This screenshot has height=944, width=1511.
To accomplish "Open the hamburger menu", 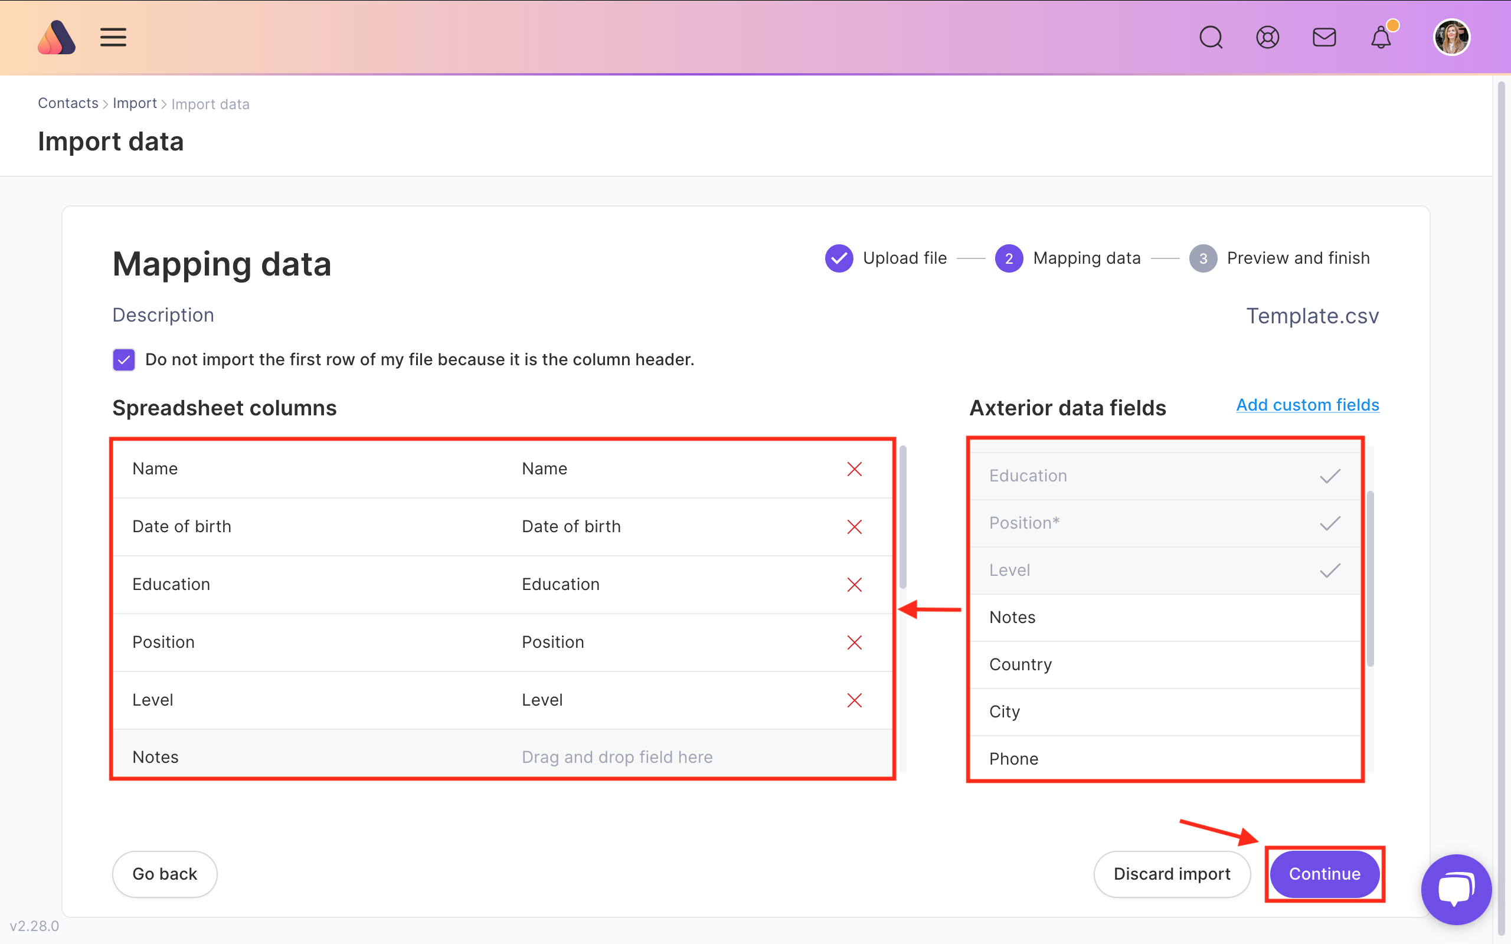I will (x=113, y=37).
